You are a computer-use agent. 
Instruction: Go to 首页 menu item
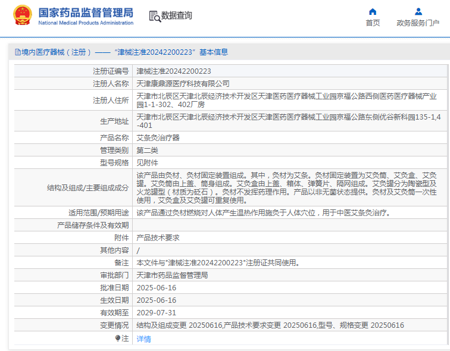click(373, 23)
